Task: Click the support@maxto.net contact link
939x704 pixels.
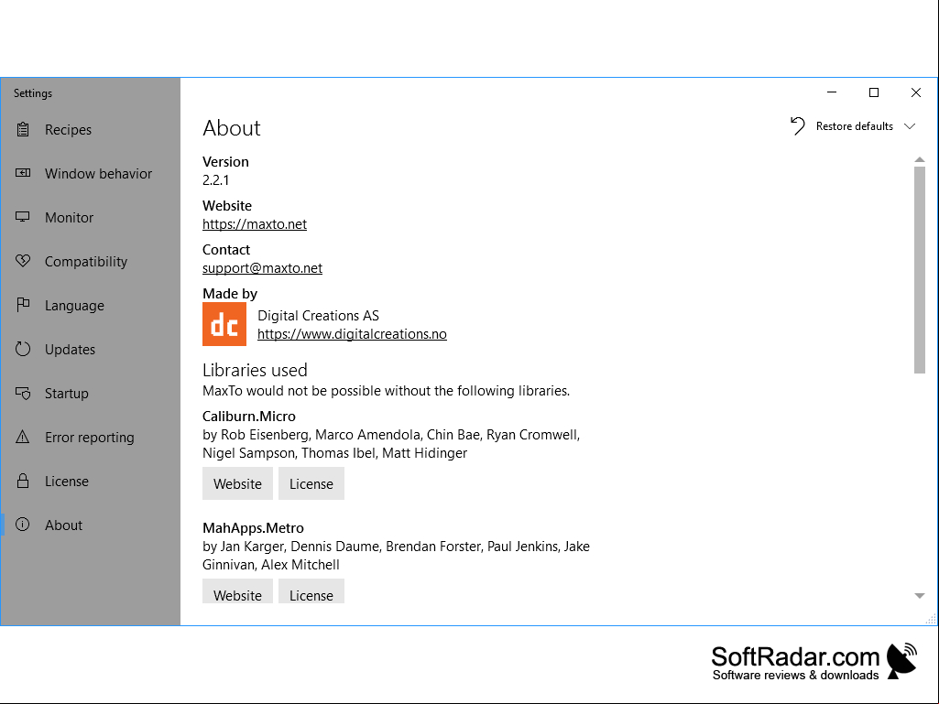Action: 262,267
